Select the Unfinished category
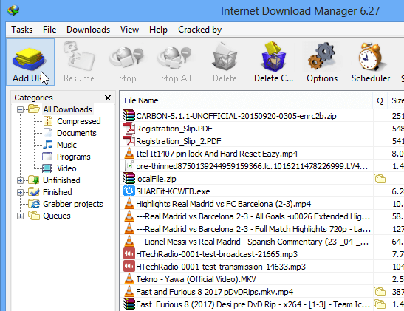404x311 pixels. [x=61, y=180]
